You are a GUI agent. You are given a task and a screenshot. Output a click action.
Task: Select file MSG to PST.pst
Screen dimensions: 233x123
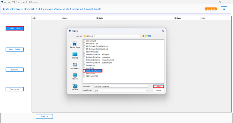click(91, 44)
